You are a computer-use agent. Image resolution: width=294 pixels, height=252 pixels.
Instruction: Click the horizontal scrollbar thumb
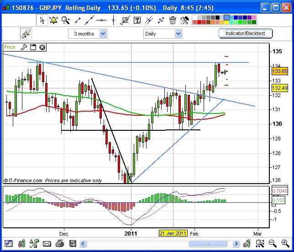pos(208,244)
